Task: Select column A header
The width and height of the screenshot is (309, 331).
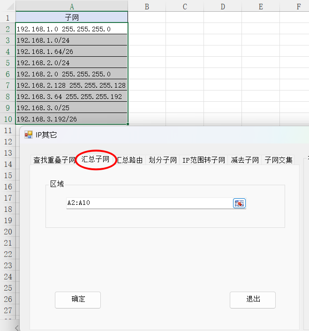Action: click(72, 7)
